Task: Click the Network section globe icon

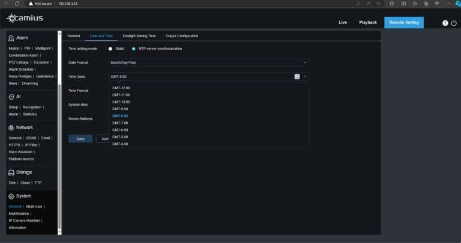Action: tap(11, 127)
